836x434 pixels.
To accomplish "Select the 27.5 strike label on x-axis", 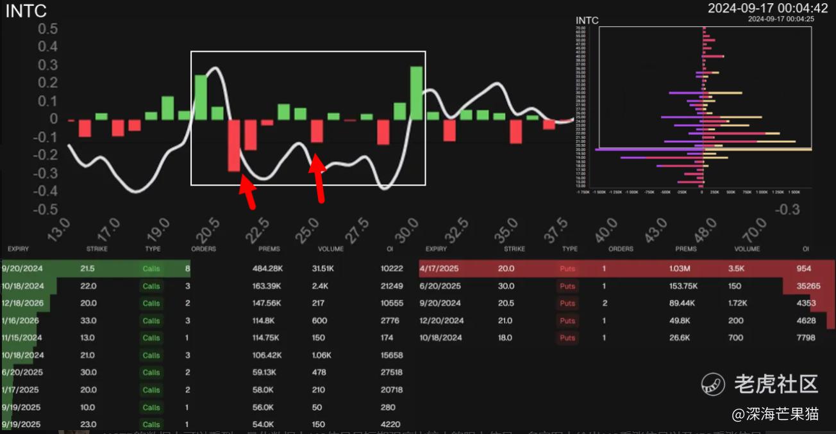I will (x=357, y=230).
